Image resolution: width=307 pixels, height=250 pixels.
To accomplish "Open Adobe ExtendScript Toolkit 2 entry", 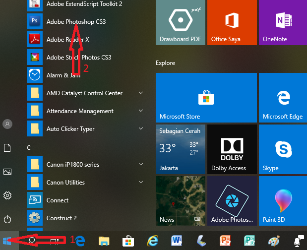I will coord(84,4).
